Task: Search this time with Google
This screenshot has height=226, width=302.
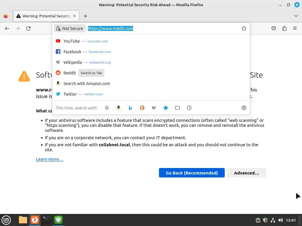Action: tap(107, 108)
